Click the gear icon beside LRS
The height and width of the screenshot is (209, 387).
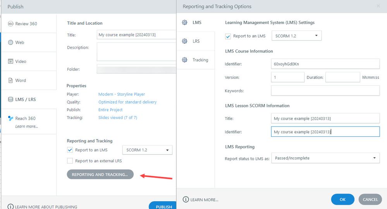185,41
